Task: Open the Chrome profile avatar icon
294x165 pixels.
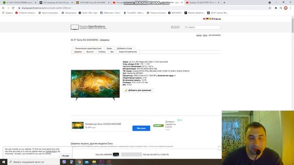Action: tap(286, 8)
